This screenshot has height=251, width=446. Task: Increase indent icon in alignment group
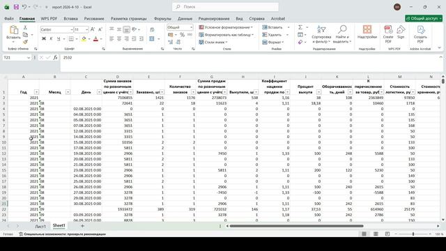[x=141, y=39]
